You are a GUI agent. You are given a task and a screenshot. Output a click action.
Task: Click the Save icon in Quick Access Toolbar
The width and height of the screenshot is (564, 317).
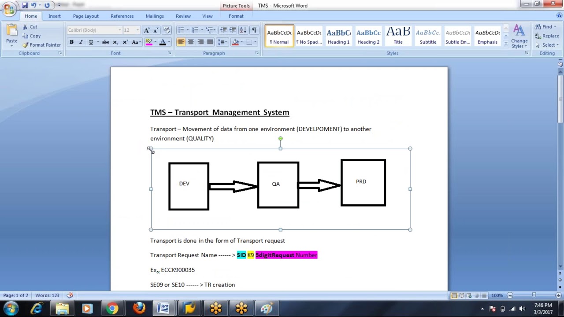pyautogui.click(x=25, y=5)
